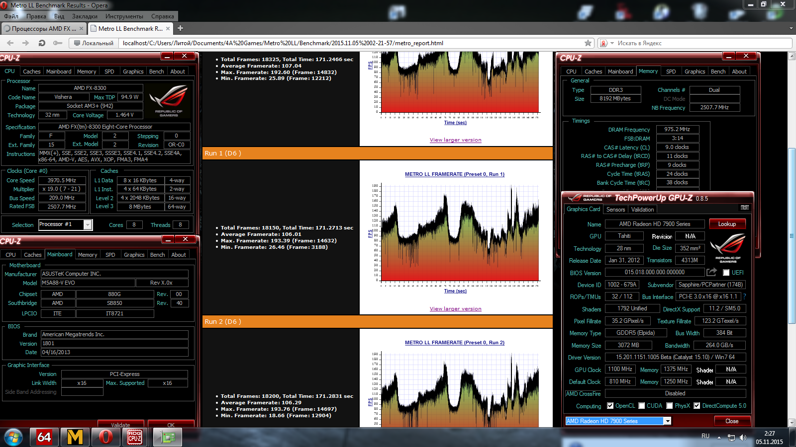Open the Справка menu
Image resolution: width=796 pixels, height=447 pixels.
coord(163,16)
